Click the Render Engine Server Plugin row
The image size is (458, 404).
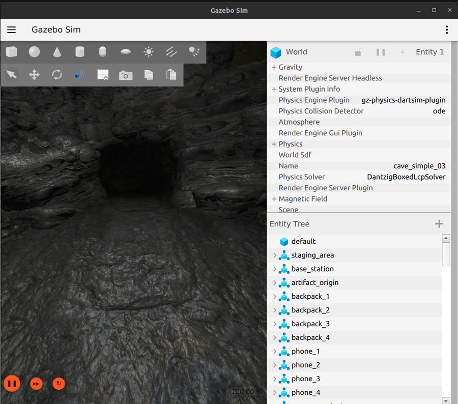click(359, 188)
